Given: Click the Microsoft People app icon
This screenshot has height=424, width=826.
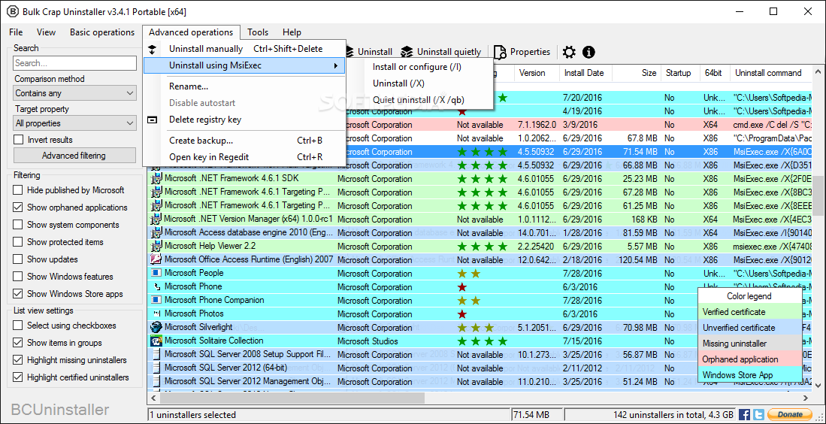Looking at the screenshot, I should (156, 273).
